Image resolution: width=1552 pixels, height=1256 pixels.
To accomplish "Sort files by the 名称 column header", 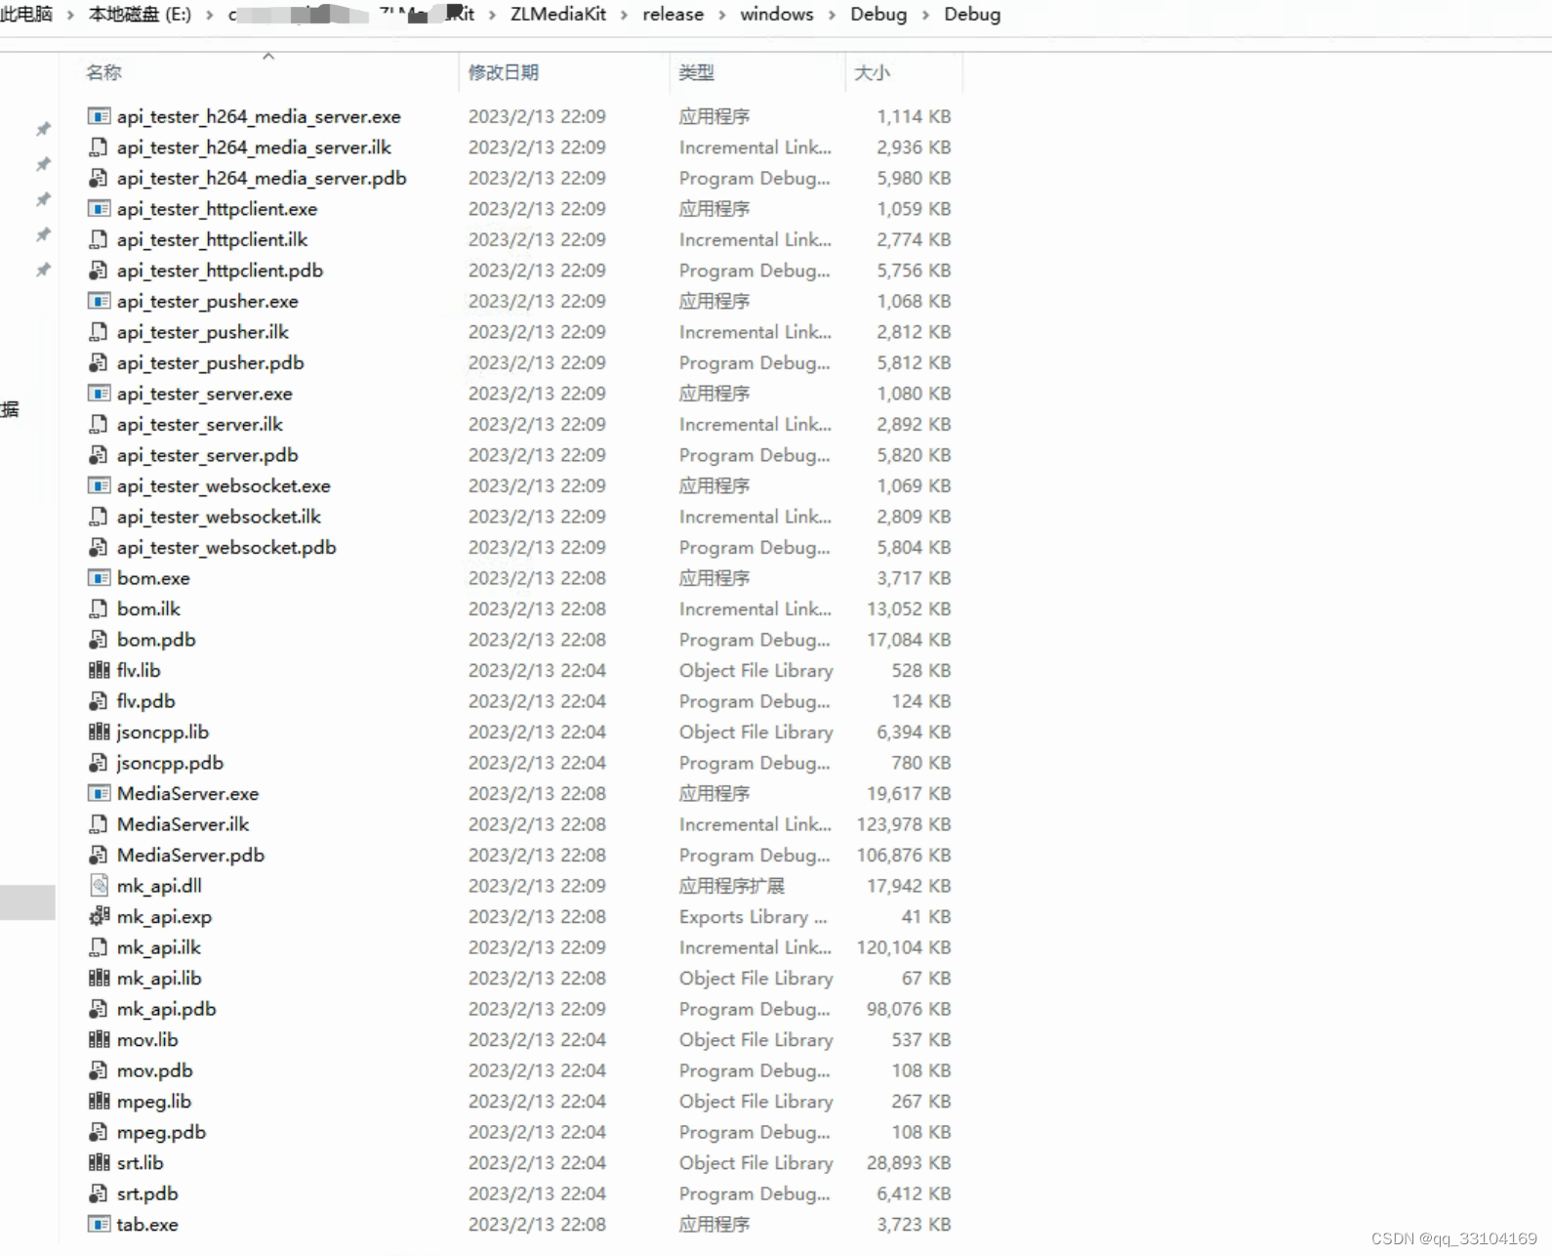I will coord(104,72).
